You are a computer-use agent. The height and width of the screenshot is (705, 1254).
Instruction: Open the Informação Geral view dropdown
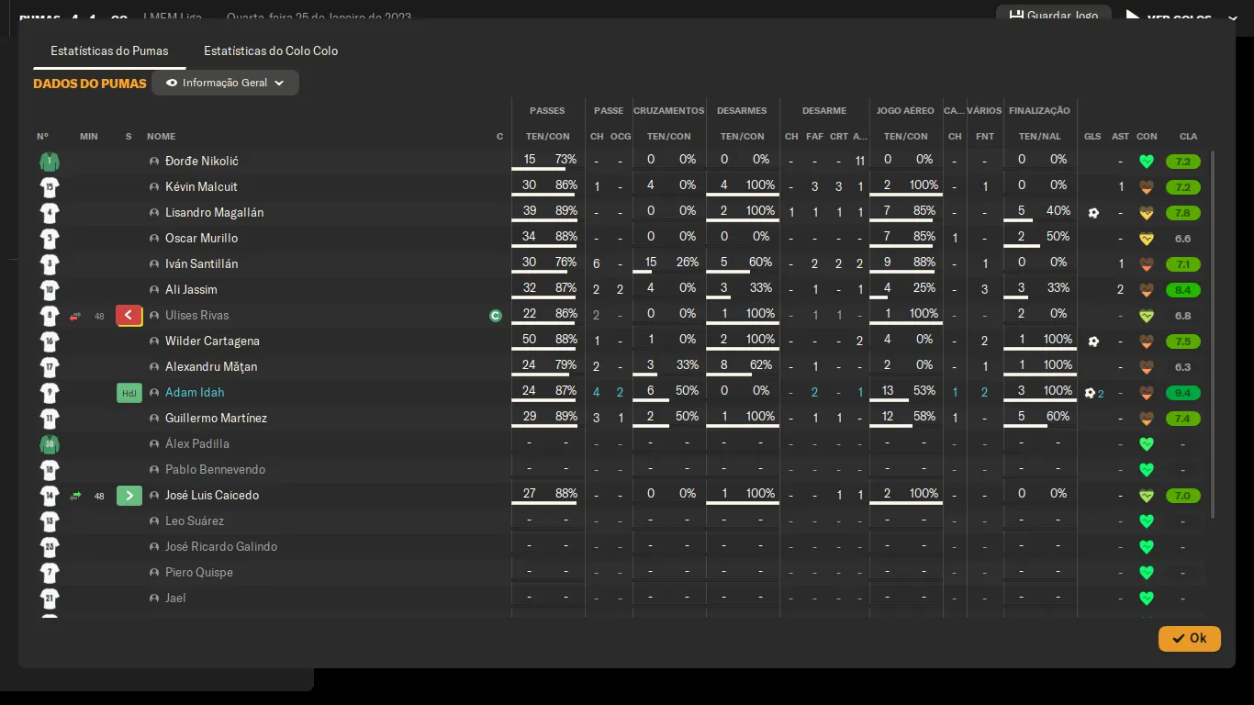click(x=225, y=83)
